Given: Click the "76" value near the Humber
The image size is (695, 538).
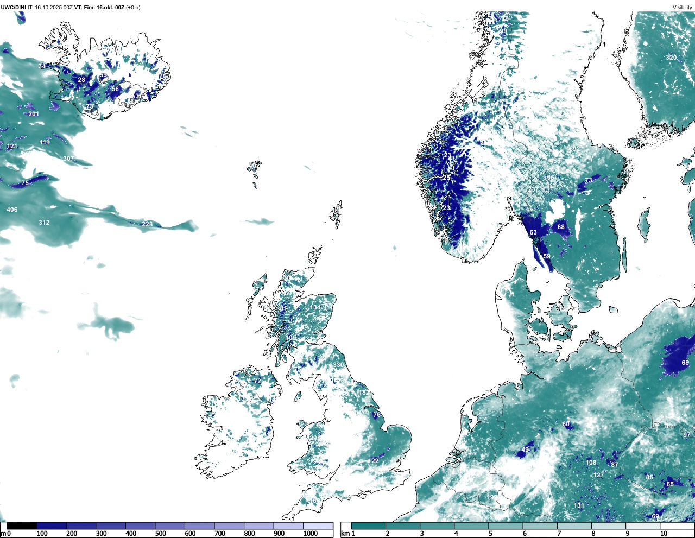Looking at the screenshot, I should click(377, 415).
